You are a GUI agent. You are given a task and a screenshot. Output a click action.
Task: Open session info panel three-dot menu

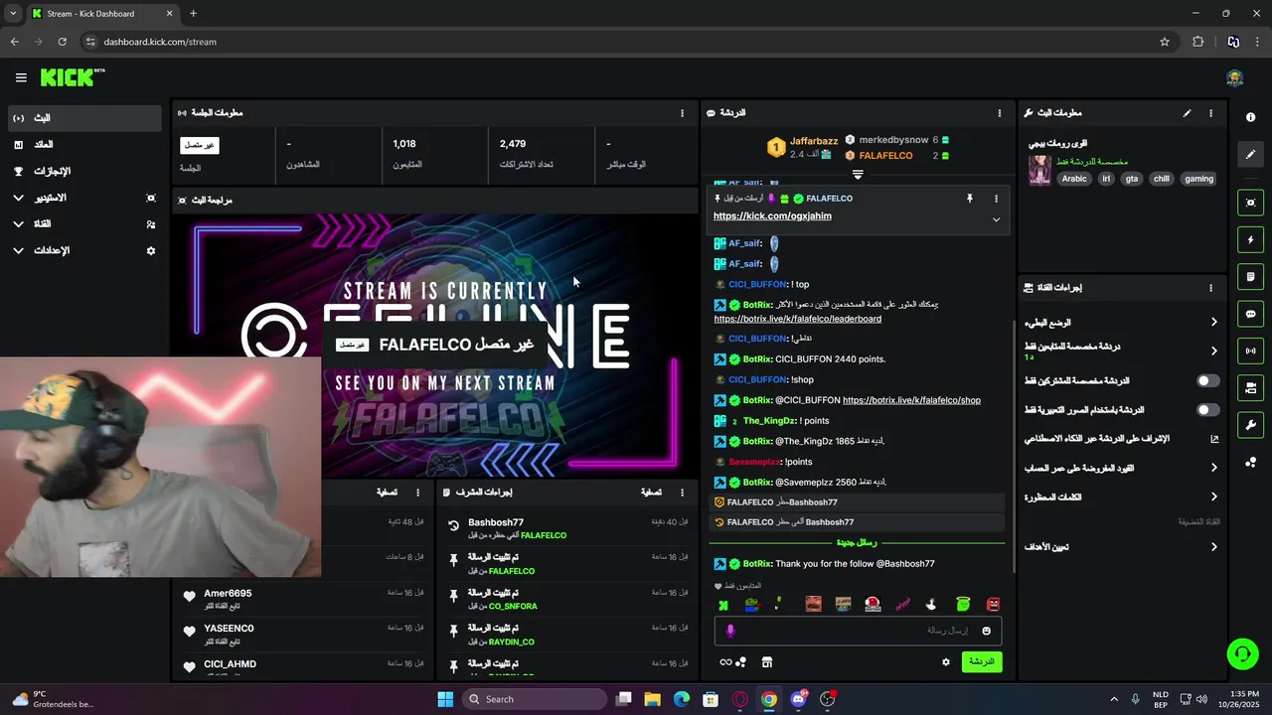682,113
